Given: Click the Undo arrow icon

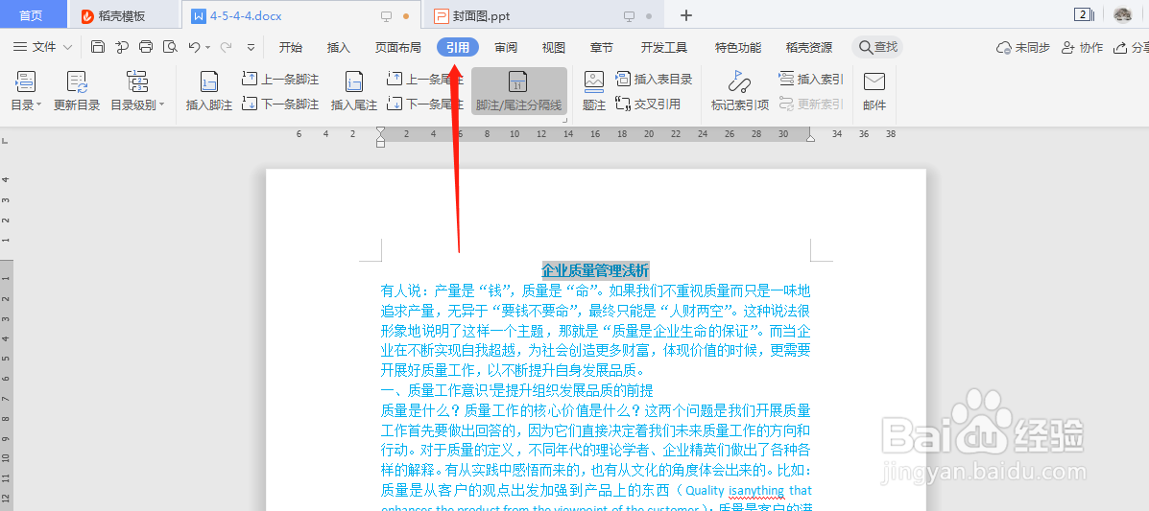Looking at the screenshot, I should coord(194,47).
